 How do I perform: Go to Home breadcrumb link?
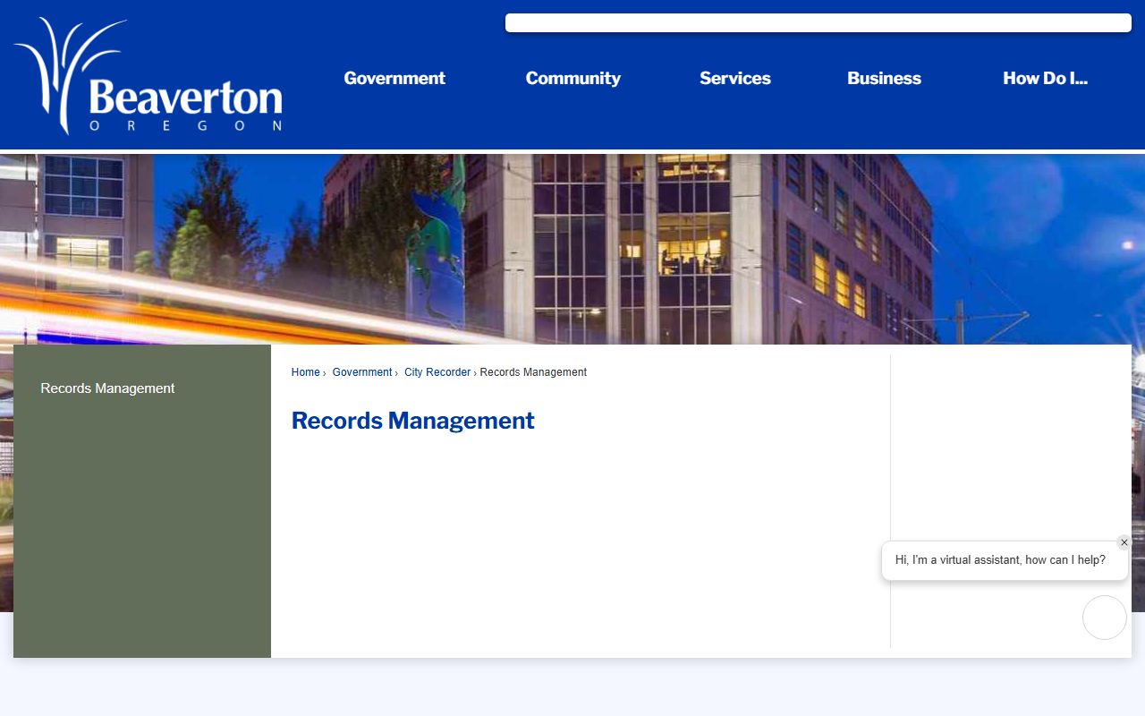pyautogui.click(x=306, y=372)
